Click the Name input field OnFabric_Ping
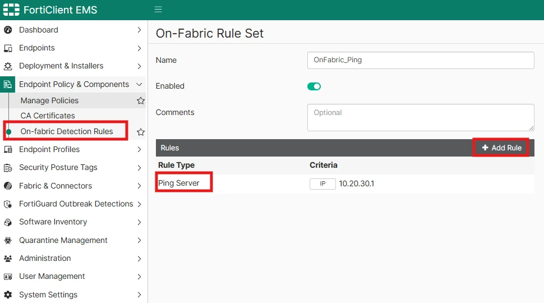 point(421,60)
